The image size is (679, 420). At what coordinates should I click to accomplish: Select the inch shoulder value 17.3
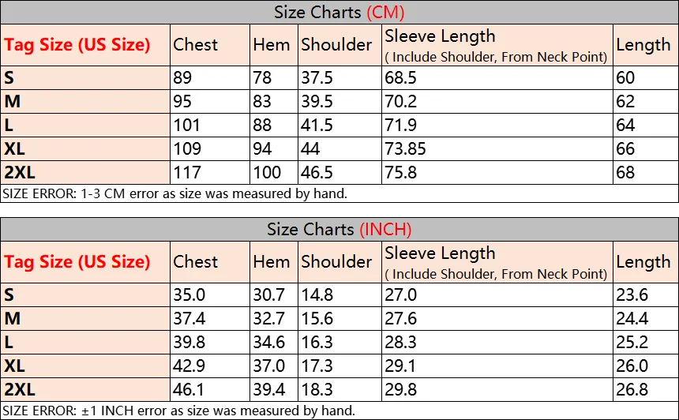click(x=317, y=366)
